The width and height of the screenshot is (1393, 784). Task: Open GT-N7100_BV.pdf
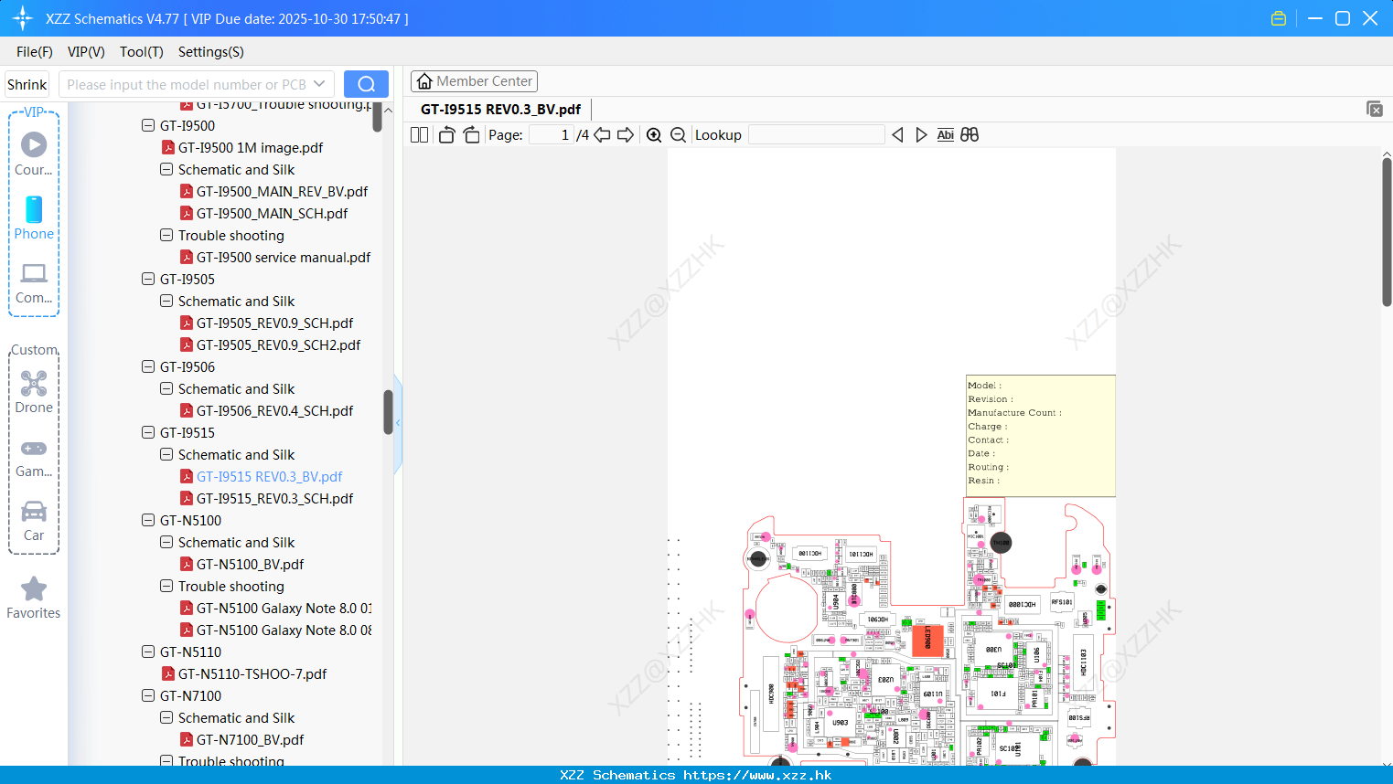tap(250, 739)
